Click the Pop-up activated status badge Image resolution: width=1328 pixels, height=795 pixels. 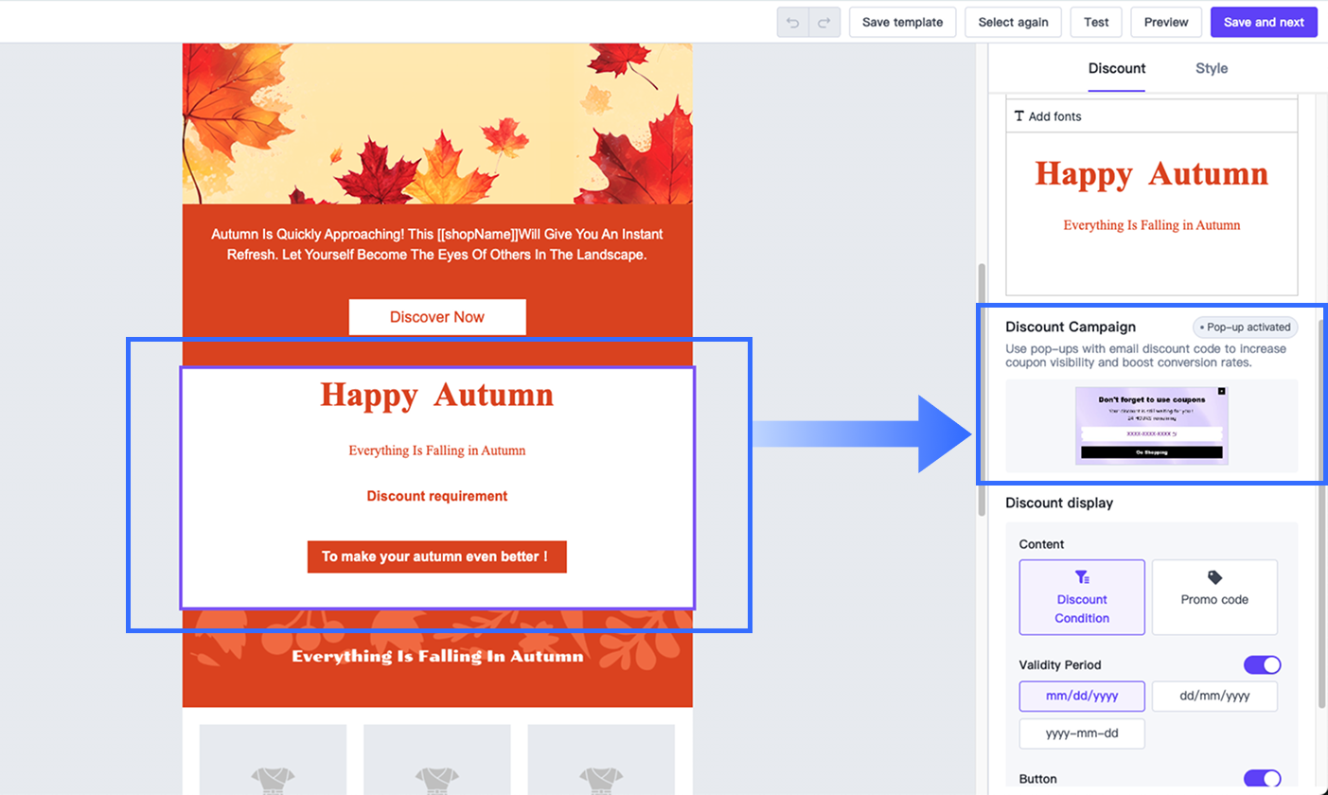tap(1245, 327)
